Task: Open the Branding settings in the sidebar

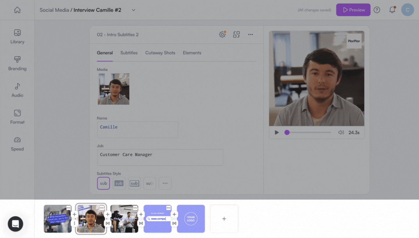Action: (17, 63)
